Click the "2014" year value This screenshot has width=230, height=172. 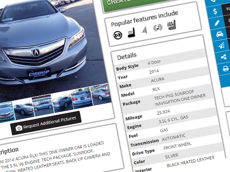coord(154,71)
